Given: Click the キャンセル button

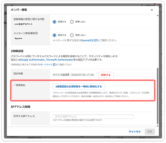Looking at the screenshot, I should [135, 131].
